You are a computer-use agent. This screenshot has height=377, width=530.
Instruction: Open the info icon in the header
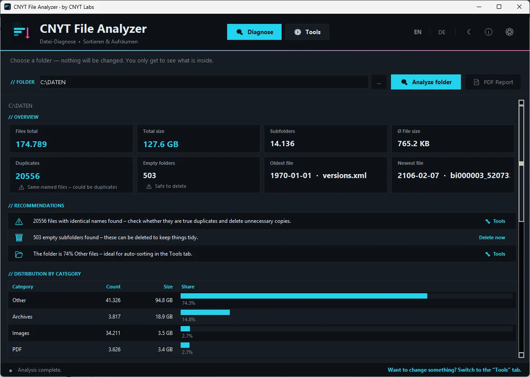pos(488,32)
